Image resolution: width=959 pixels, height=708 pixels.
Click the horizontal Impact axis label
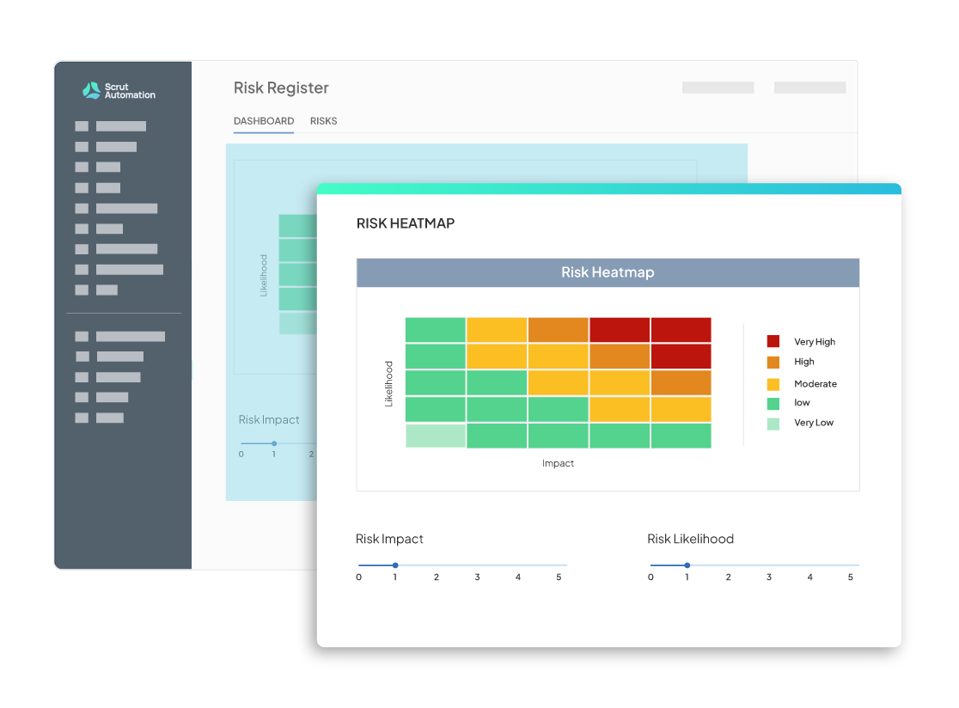(x=558, y=463)
